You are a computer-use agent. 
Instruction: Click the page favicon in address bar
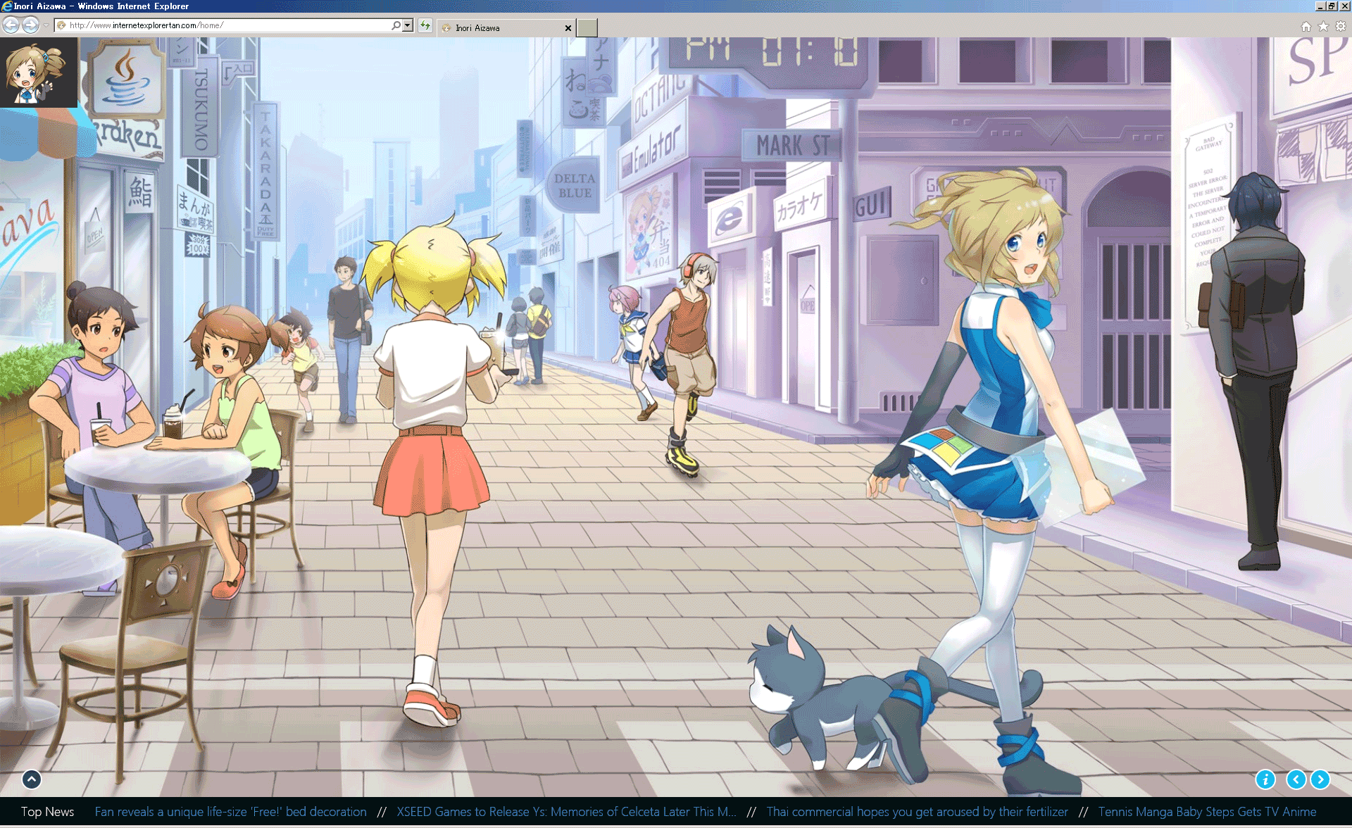point(61,25)
